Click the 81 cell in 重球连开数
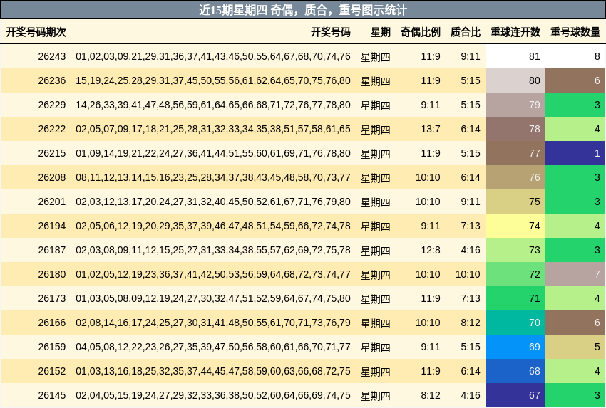The width and height of the screenshot is (606, 408). pos(515,56)
